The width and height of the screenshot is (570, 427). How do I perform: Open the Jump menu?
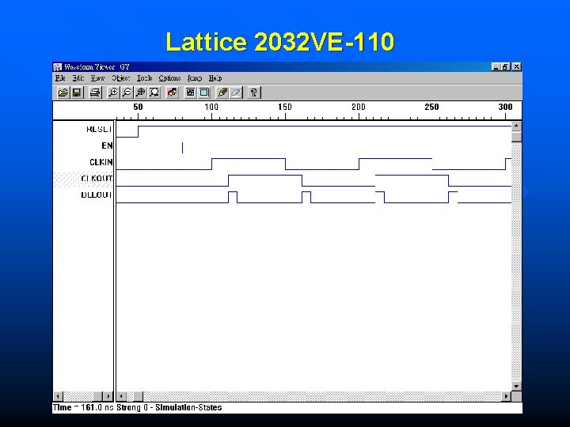(195, 78)
